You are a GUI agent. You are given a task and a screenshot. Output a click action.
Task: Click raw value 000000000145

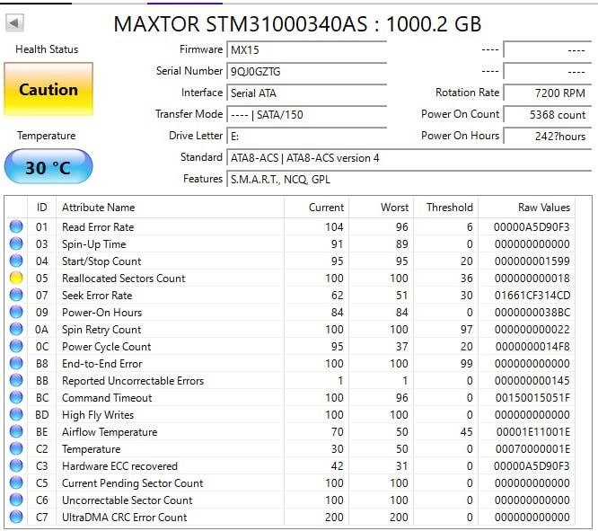coord(532,381)
